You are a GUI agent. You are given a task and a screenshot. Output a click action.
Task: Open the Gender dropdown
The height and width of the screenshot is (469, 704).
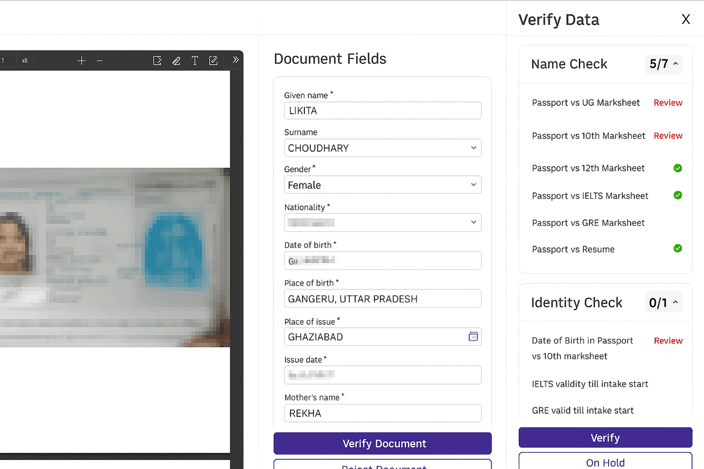click(473, 185)
